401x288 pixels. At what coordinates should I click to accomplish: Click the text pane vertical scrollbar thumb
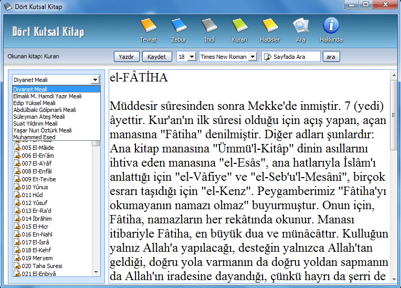pyautogui.click(x=394, y=115)
